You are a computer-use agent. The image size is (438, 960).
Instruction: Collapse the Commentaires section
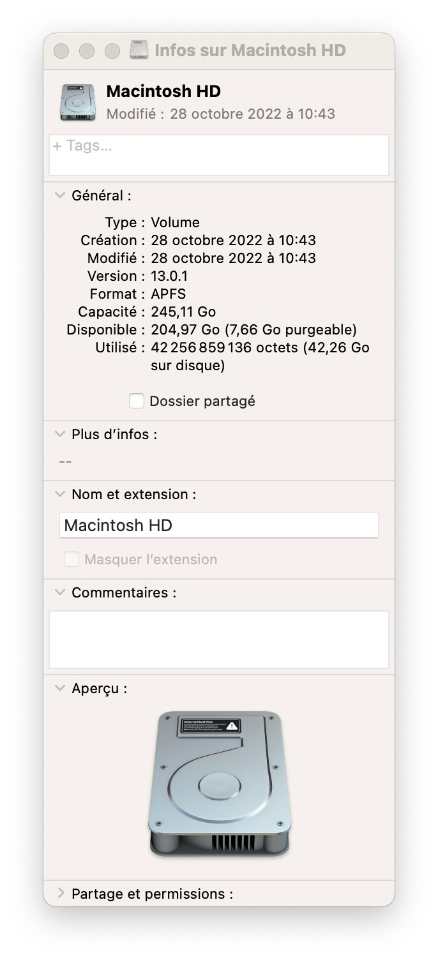click(x=60, y=592)
